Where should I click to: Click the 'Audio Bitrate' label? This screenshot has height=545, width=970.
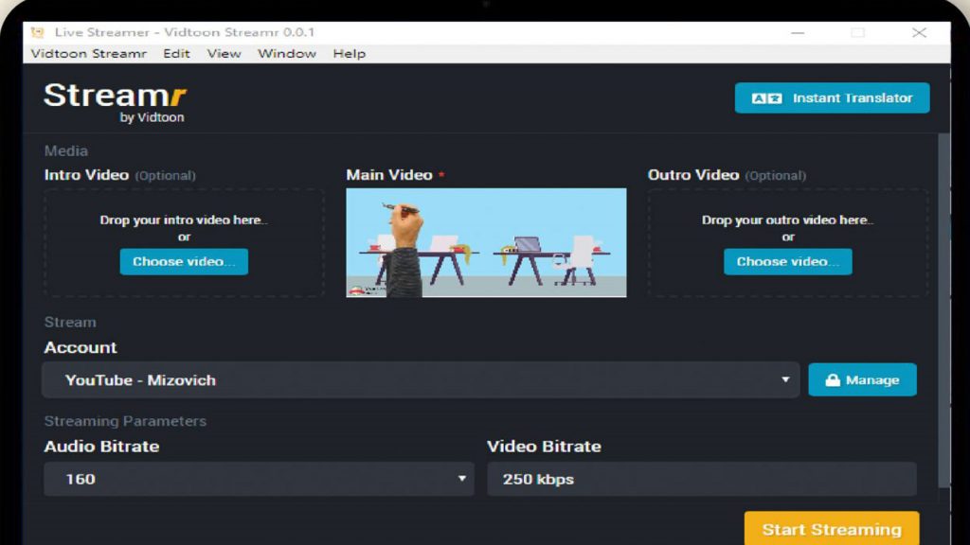click(101, 447)
